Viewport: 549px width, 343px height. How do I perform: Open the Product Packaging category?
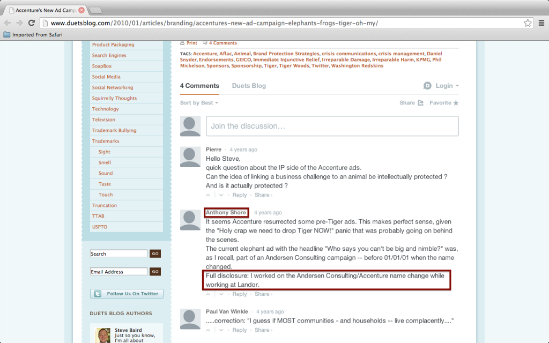tap(113, 45)
